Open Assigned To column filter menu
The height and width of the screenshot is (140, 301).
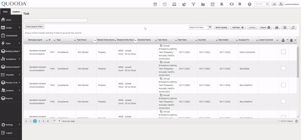(x=257, y=40)
